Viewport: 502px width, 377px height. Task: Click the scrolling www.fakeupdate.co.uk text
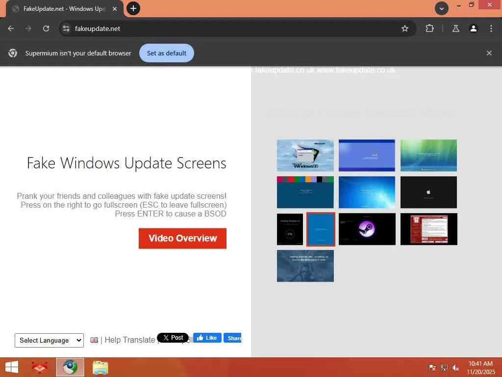click(x=356, y=70)
